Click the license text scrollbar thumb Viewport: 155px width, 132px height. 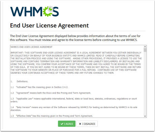pos(145,50)
